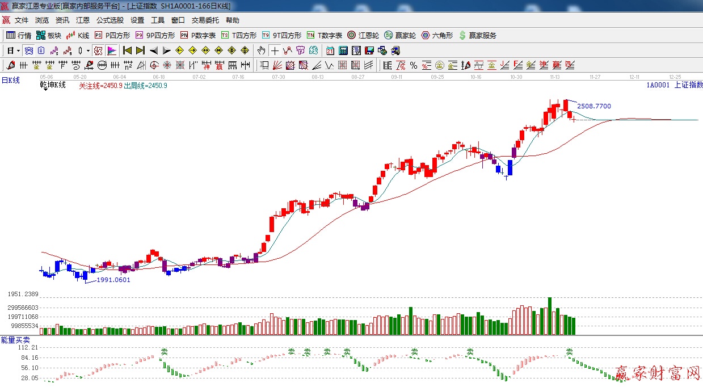The width and height of the screenshot is (703, 387).
Task: Click the 2508.7700 high price label
Action: 593,106
